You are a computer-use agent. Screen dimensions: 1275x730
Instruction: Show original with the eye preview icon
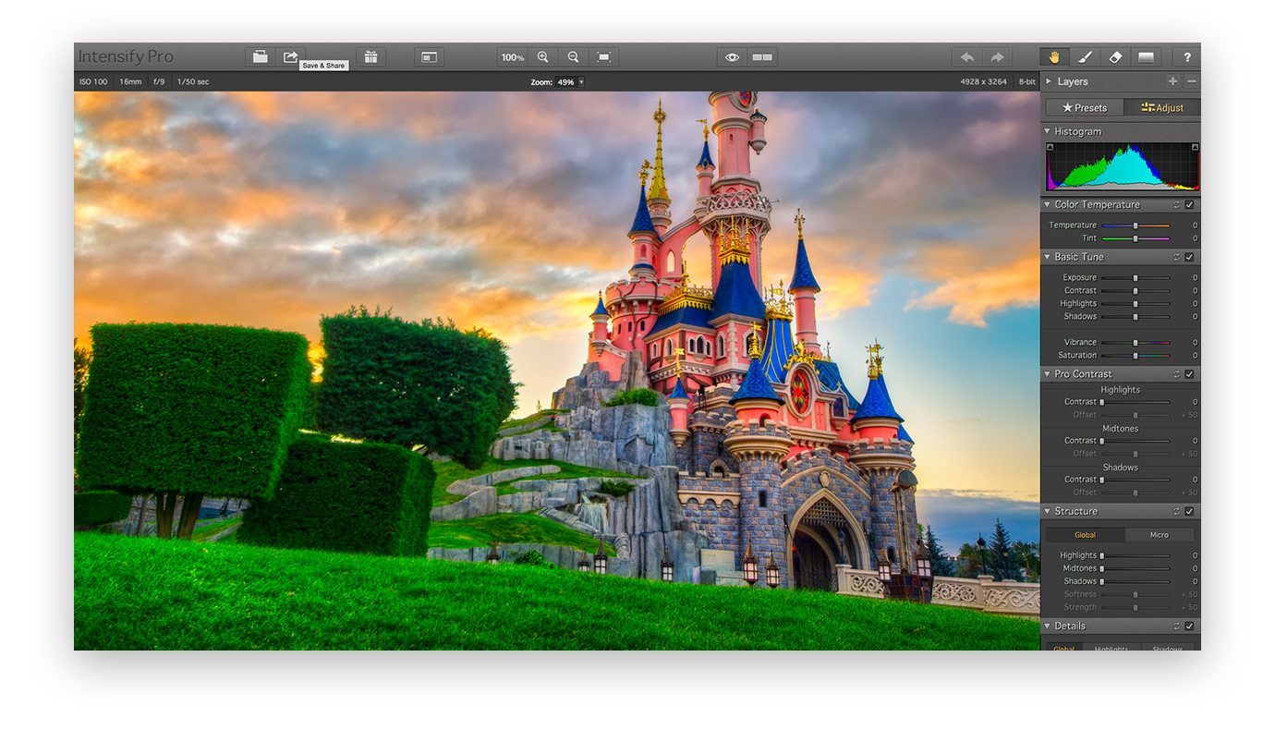[x=733, y=57]
